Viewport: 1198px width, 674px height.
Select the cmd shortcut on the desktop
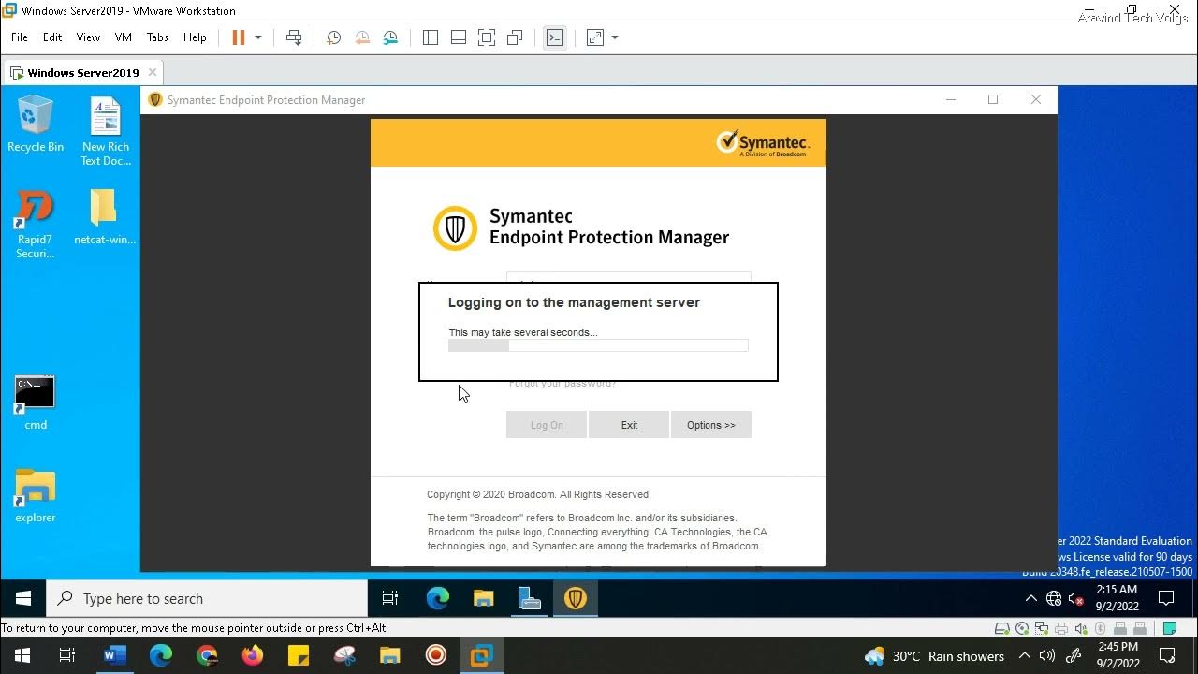(36, 403)
